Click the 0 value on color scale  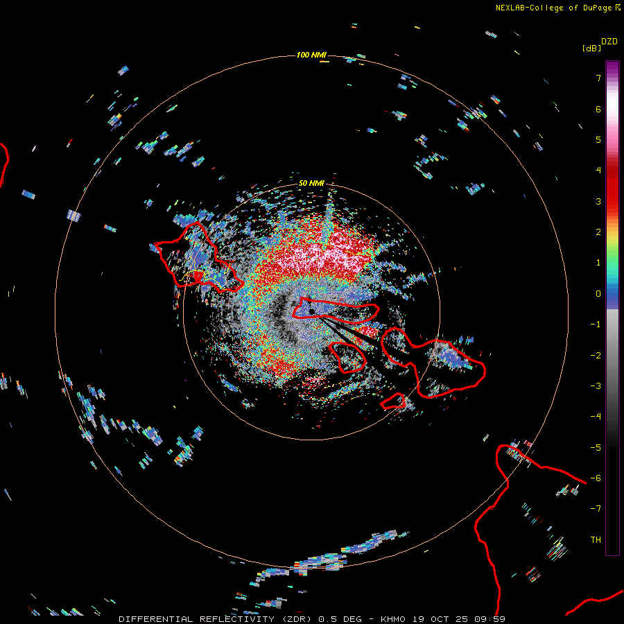coord(598,294)
